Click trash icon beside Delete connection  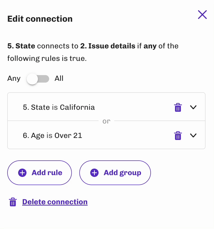click(x=13, y=202)
